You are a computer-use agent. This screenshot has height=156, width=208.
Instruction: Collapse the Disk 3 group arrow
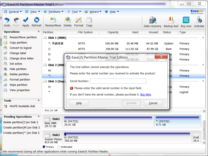click(203, 81)
